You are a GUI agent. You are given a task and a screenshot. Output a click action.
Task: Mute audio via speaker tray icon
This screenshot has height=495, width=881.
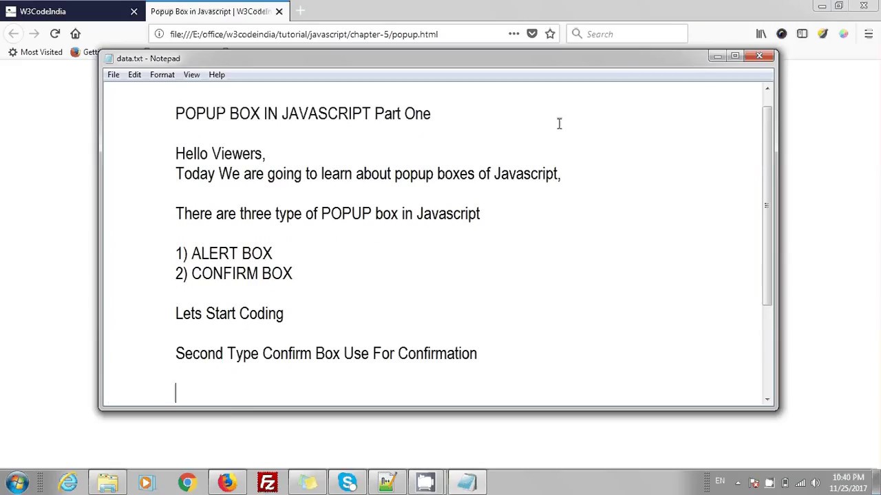pos(815,482)
